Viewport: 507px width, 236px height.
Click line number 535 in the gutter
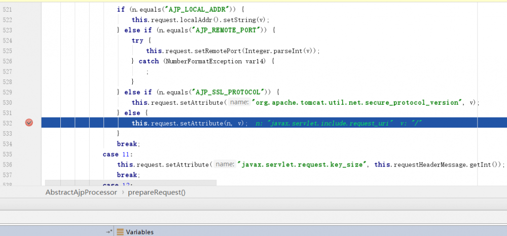pos(7,154)
